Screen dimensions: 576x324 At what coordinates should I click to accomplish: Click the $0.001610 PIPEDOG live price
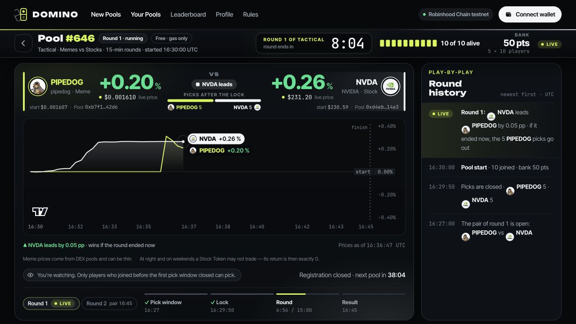click(120, 97)
